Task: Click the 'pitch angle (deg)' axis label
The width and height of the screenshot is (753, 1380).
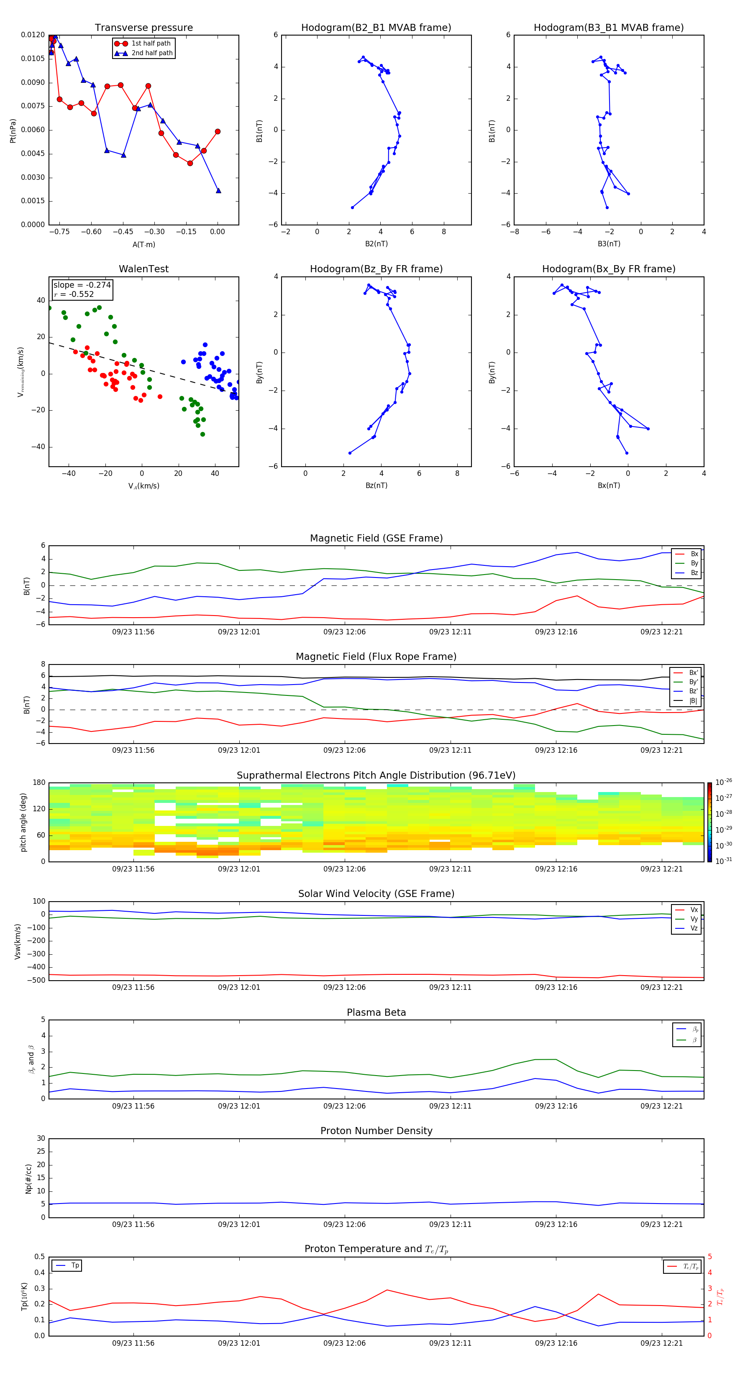Action: point(23,822)
